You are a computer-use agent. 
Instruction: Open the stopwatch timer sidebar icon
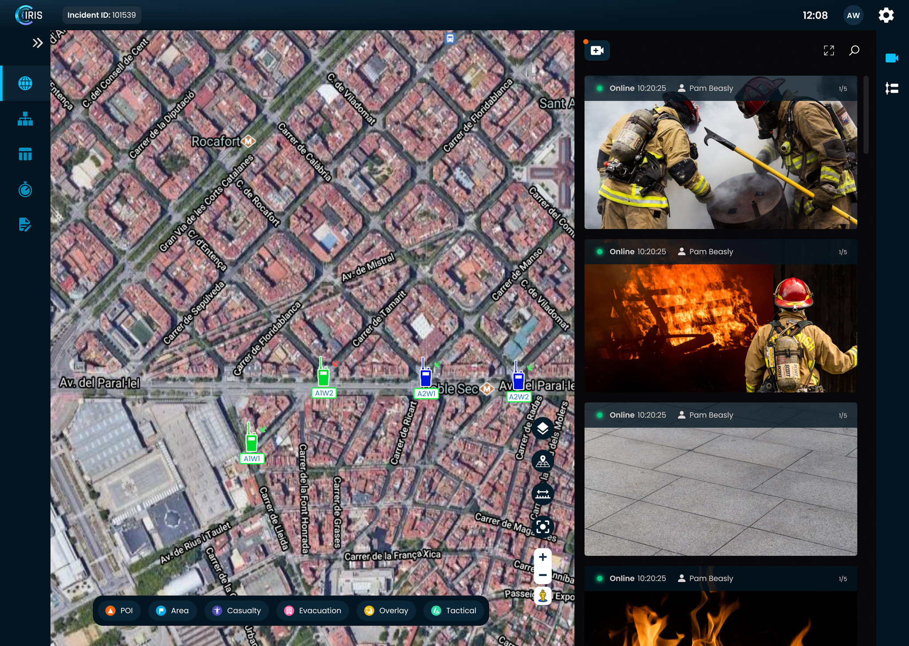[x=25, y=190]
